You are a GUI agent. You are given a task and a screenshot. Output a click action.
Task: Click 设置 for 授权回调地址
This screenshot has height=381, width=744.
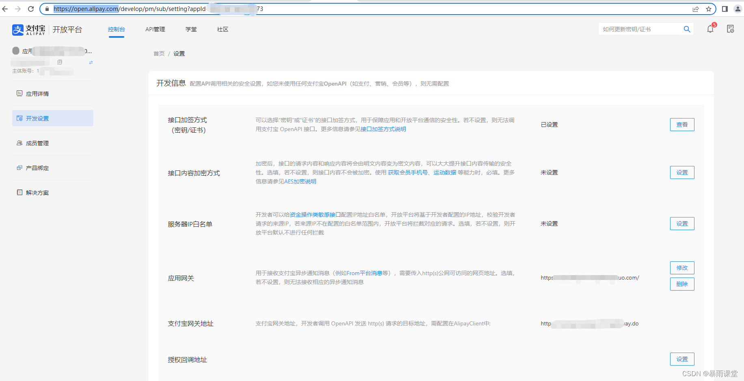click(x=682, y=359)
